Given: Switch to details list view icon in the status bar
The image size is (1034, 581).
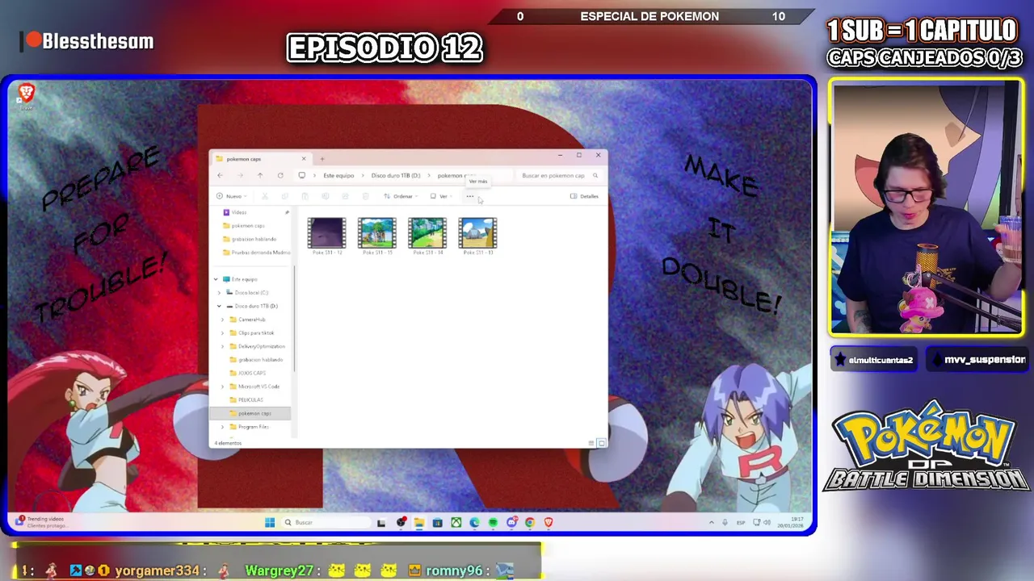Looking at the screenshot, I should [591, 443].
